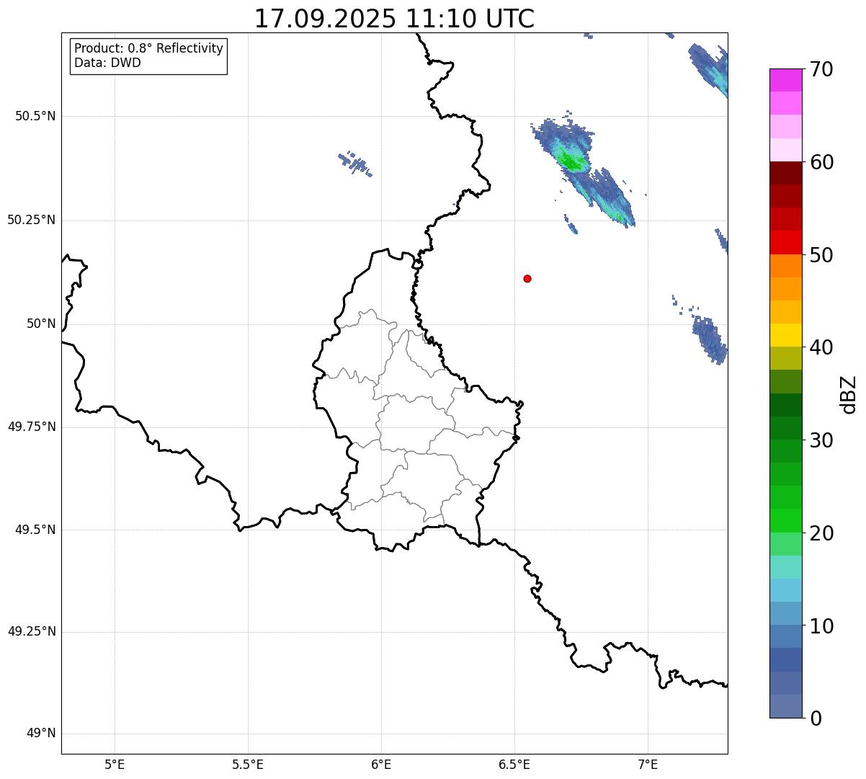
Task: Click the green reflectivity core of the storm cell
Action: (x=572, y=161)
